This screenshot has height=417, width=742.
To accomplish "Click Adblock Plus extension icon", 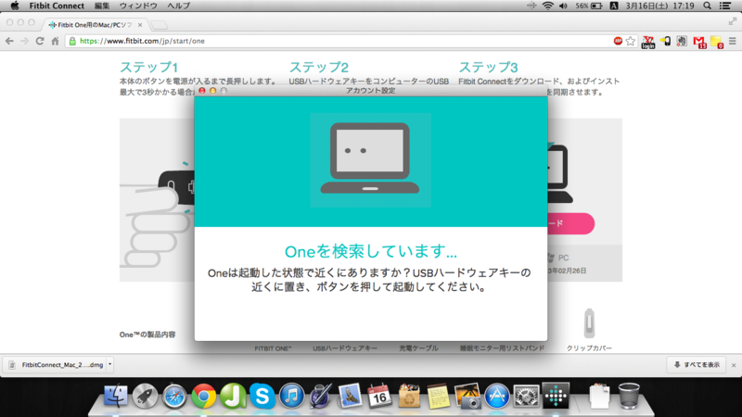I will [618, 41].
